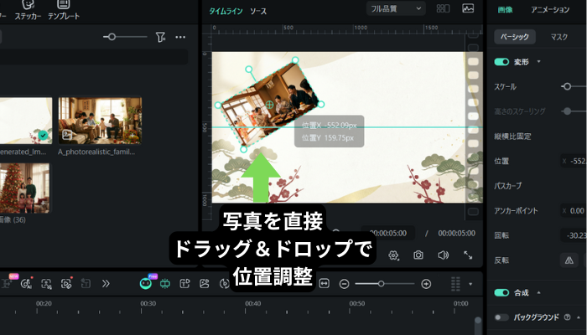This screenshot has width=587, height=335.
Task: Expand more timeline tools with double chevron
Action: click(106, 284)
